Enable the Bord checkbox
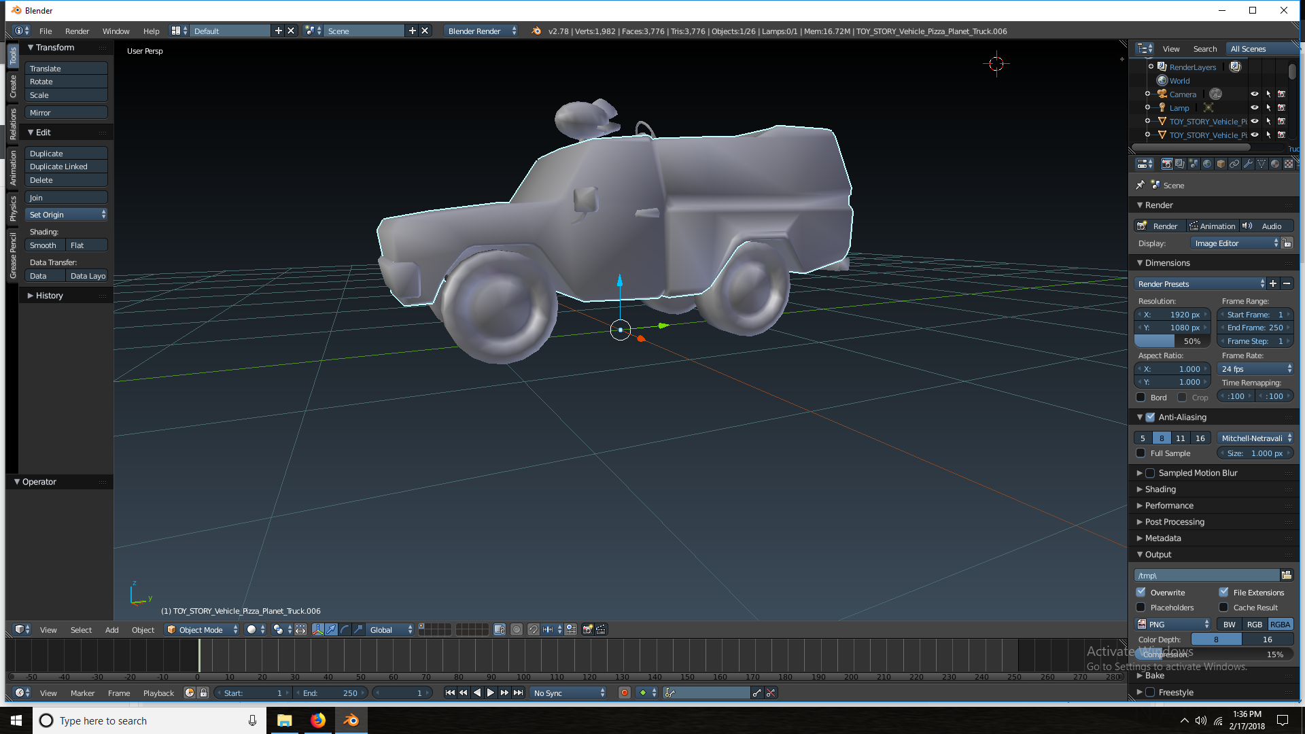The image size is (1305, 734). tap(1141, 397)
